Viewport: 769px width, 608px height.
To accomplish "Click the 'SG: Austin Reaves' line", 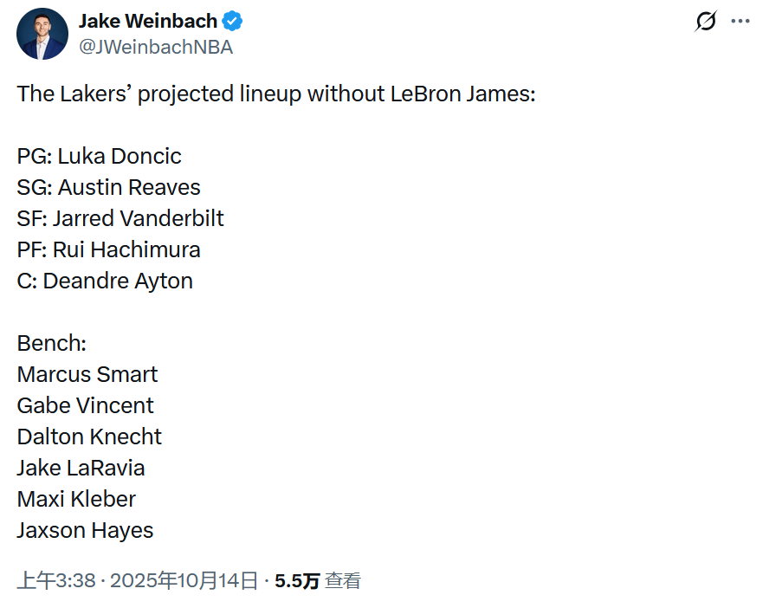I will (x=108, y=187).
